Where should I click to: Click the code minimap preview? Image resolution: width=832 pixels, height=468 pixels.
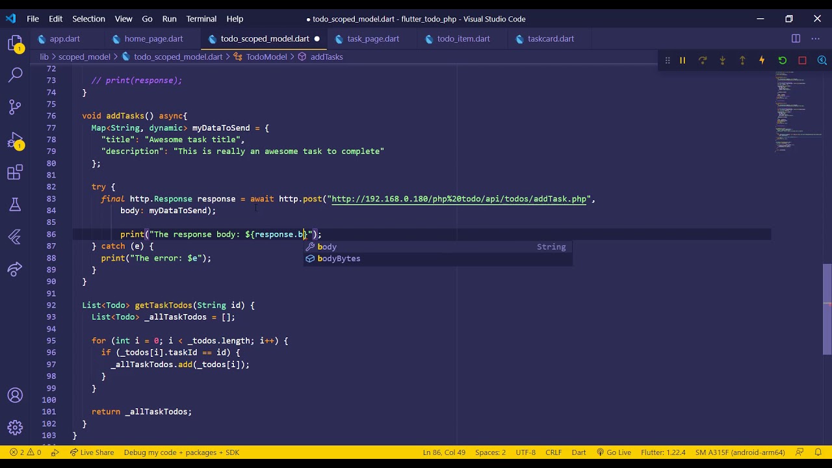pos(798,110)
